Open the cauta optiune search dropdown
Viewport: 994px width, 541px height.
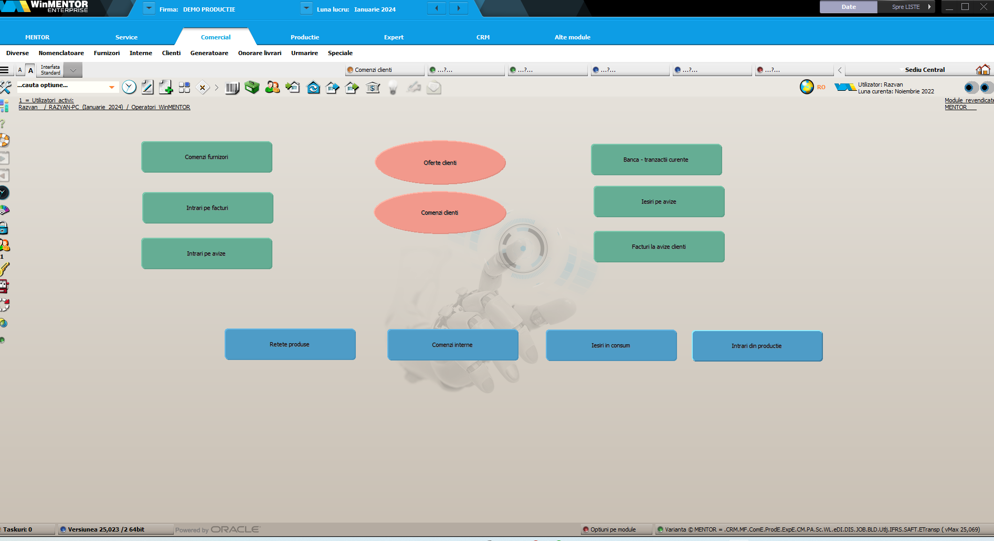(x=111, y=87)
